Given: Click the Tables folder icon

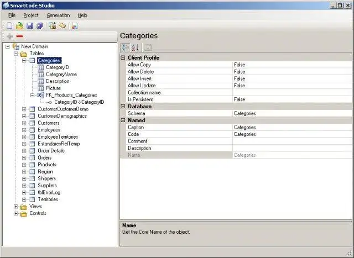Looking at the screenshot, I should 24,54.
